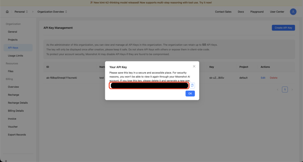Copy the API key with the copy icon
303x162 pixels.
192,86
